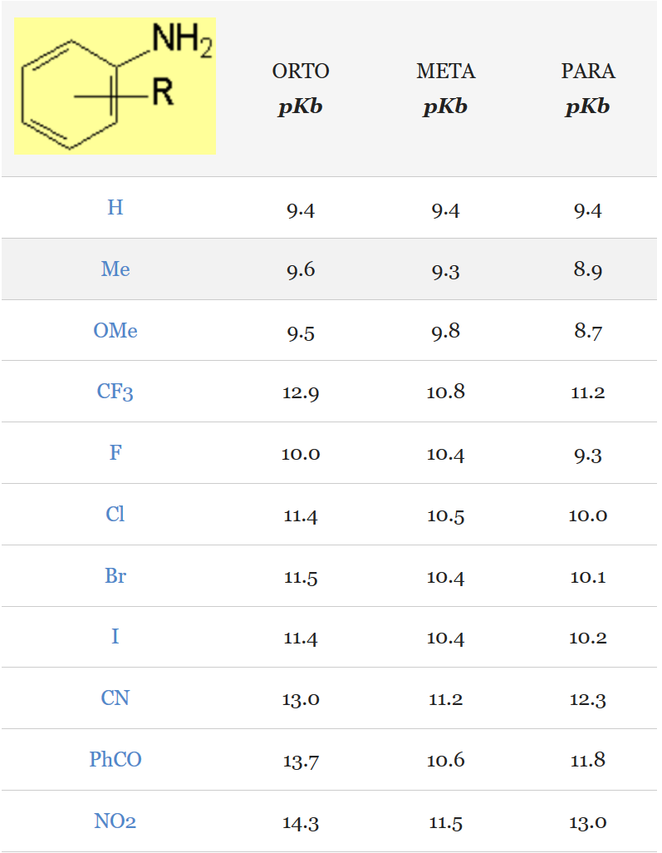This screenshot has height=853, width=662.
Task: Open the Me substituent link
Action: pyautogui.click(x=115, y=269)
